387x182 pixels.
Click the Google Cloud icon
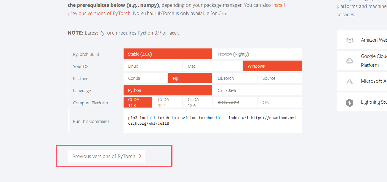point(350,61)
